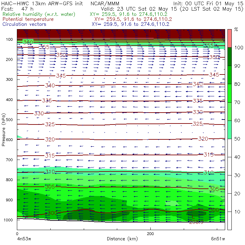The width and height of the screenshot is (245, 245).
Task: Click the '300' pressure axis tick label
Action: click(x=9, y=79)
